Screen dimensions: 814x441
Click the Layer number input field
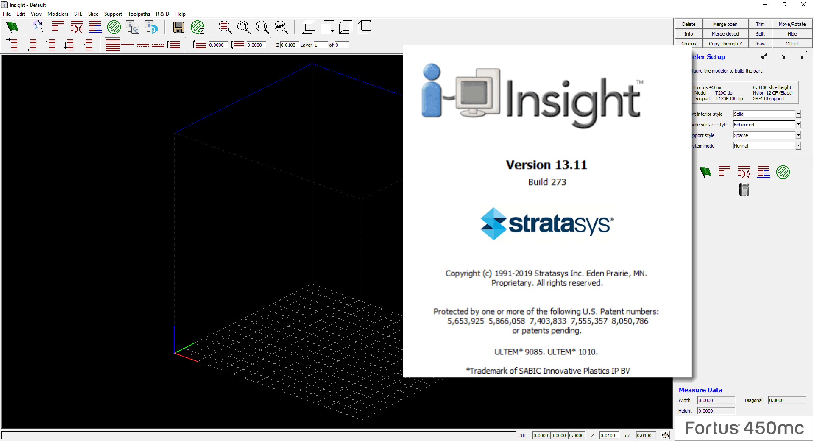[321, 45]
